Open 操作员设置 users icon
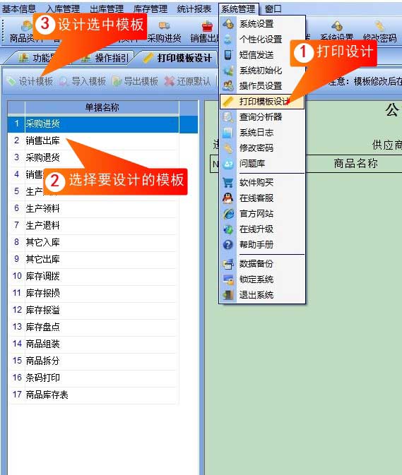This screenshot has width=402, height=475. coord(227,85)
